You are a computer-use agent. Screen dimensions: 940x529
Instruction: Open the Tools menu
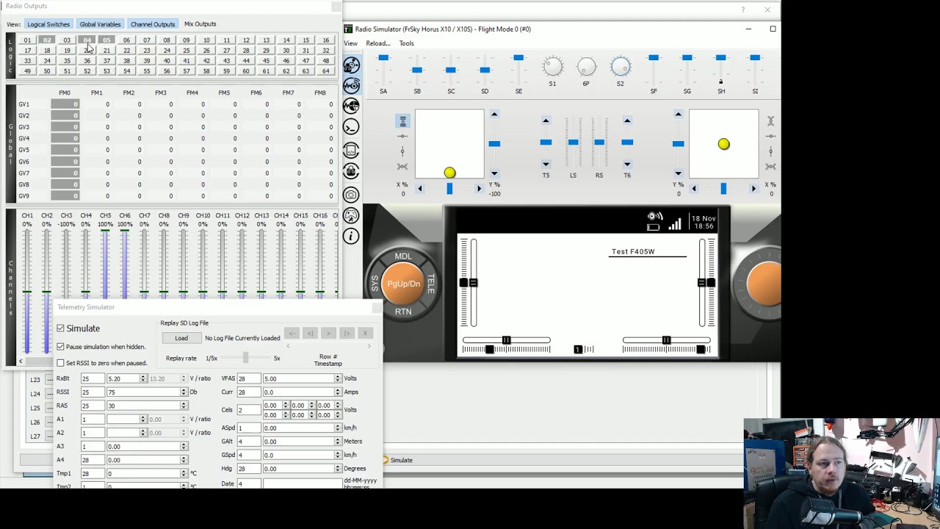[x=406, y=43]
